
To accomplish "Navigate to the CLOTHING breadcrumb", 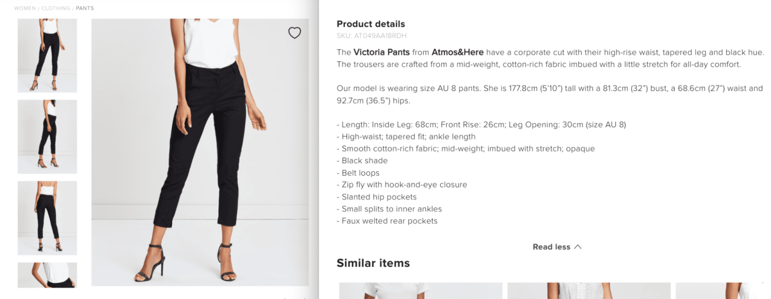I will point(56,8).
